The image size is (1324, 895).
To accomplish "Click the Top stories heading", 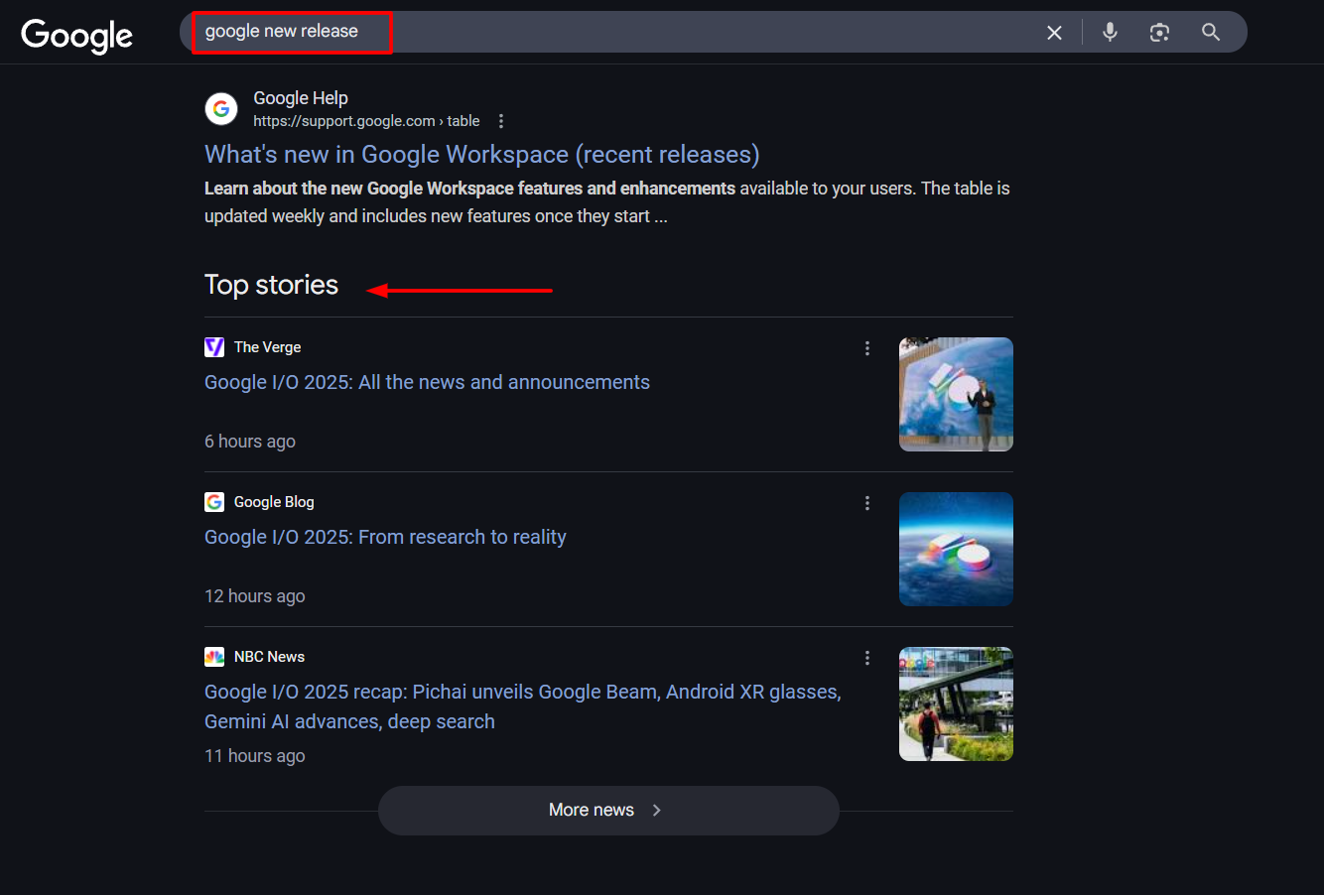I will 271,285.
